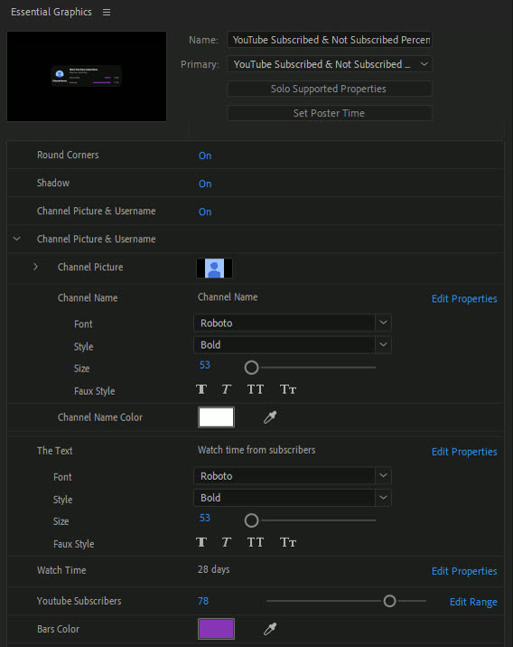
Task: Toggle Shadow On value
Action: pos(205,183)
